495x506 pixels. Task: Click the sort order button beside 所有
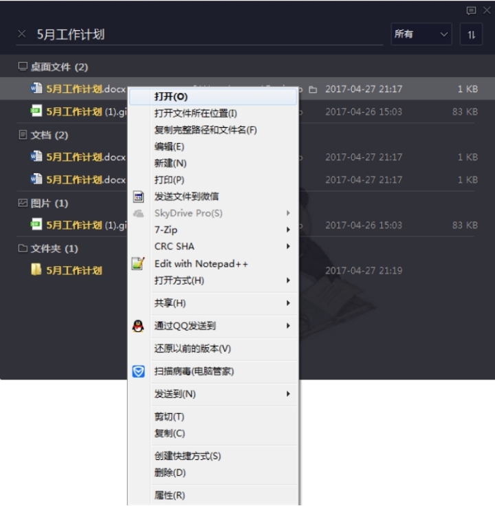point(471,34)
